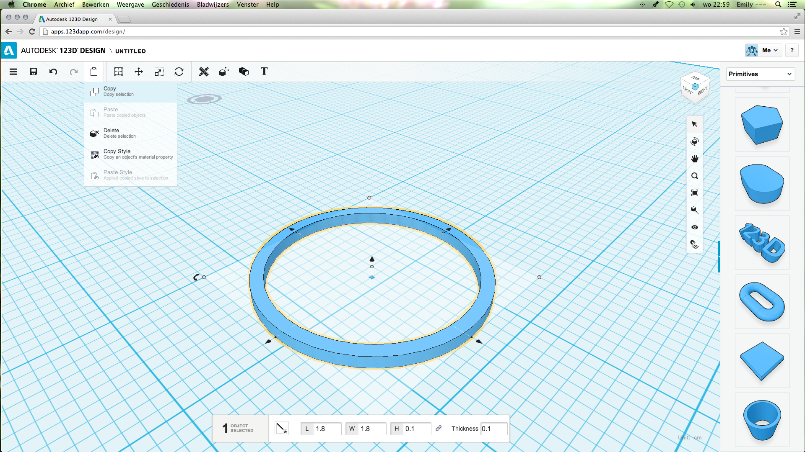Click the ruler measurement icon in bottom bar
805x452 pixels.
pyautogui.click(x=281, y=428)
